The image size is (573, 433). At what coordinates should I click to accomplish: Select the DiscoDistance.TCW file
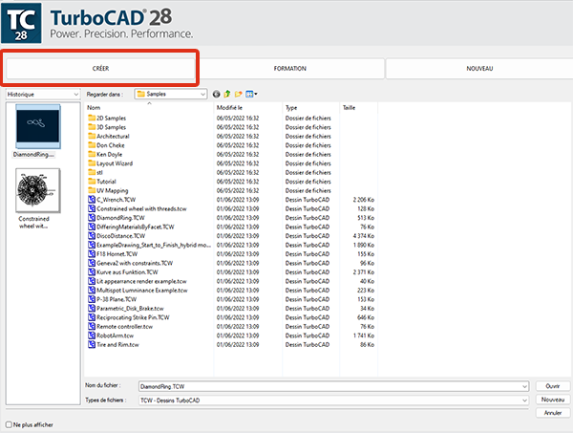117,236
